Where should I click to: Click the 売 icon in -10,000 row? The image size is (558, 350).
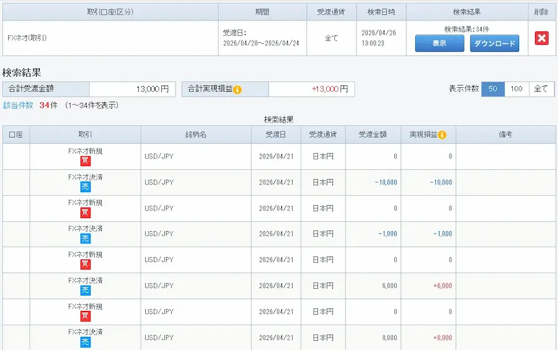pyautogui.click(x=86, y=186)
